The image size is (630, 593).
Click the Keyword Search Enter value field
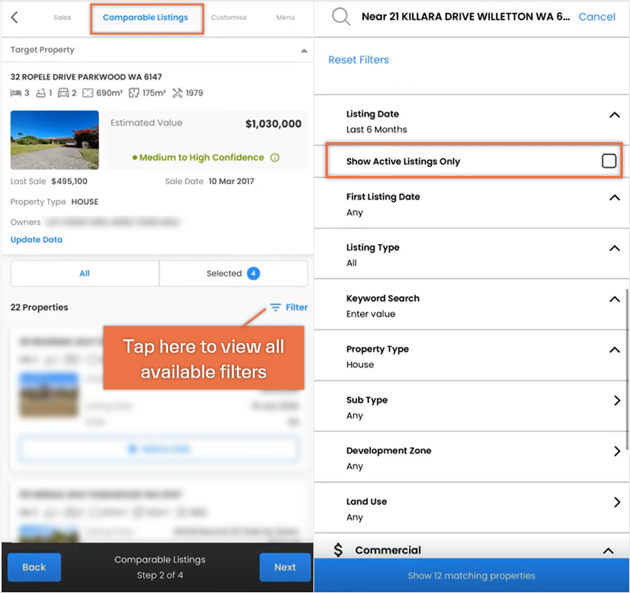[x=371, y=314]
